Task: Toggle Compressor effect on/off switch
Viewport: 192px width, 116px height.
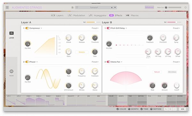Action: (x=27, y=28)
